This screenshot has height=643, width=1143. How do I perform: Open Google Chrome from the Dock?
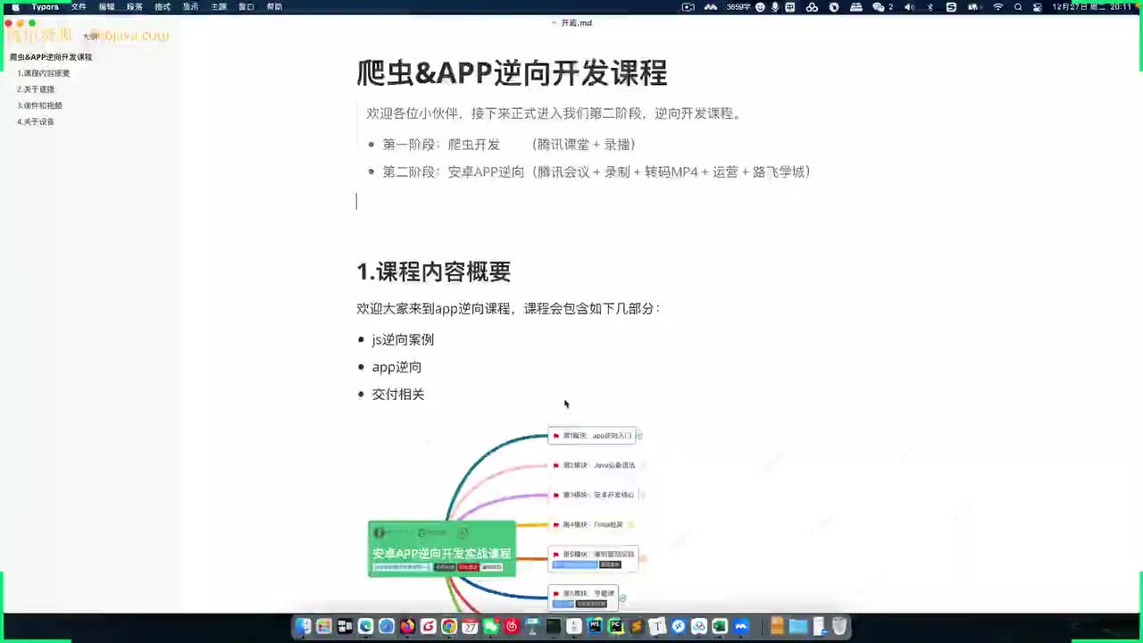pos(449,627)
